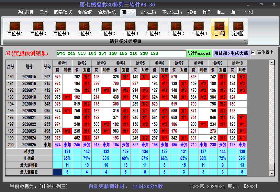The height and width of the screenshot is (192, 280).
Task: Switch to the 定4胆 analysis icon
Action: (x=238, y=28)
